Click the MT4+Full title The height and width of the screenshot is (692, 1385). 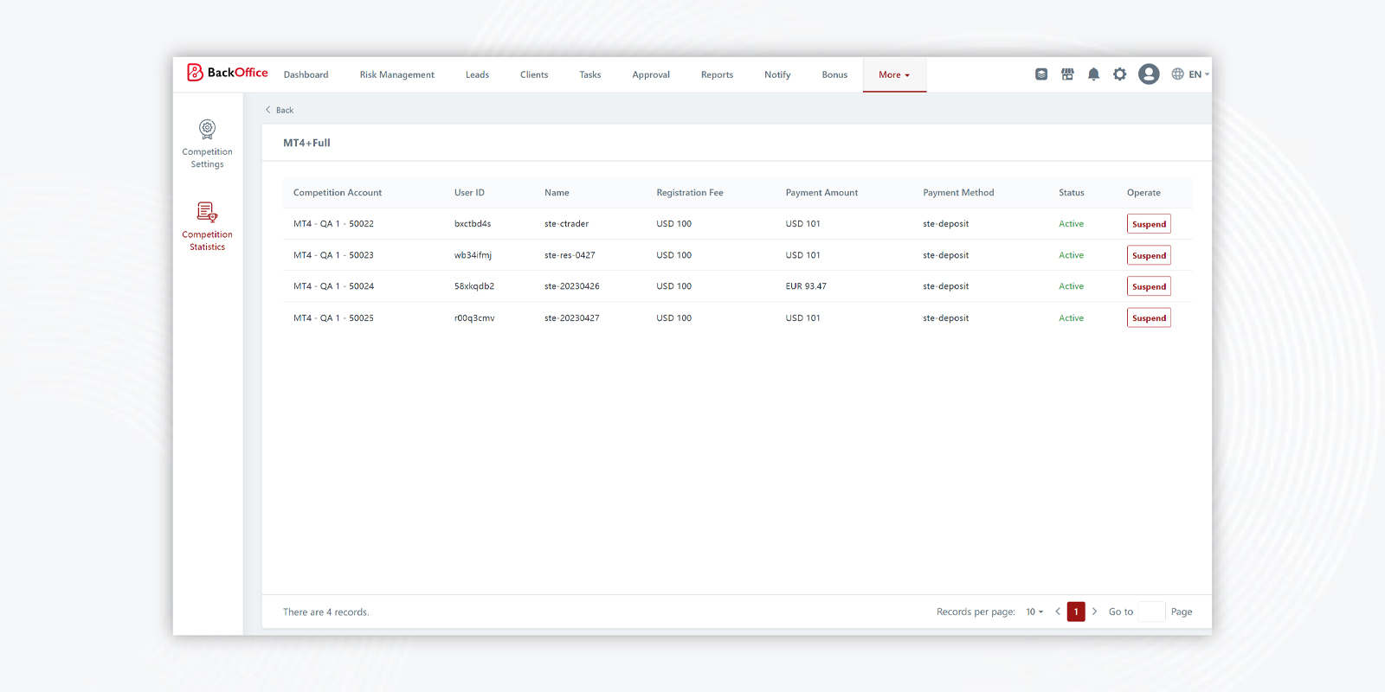[x=306, y=143]
